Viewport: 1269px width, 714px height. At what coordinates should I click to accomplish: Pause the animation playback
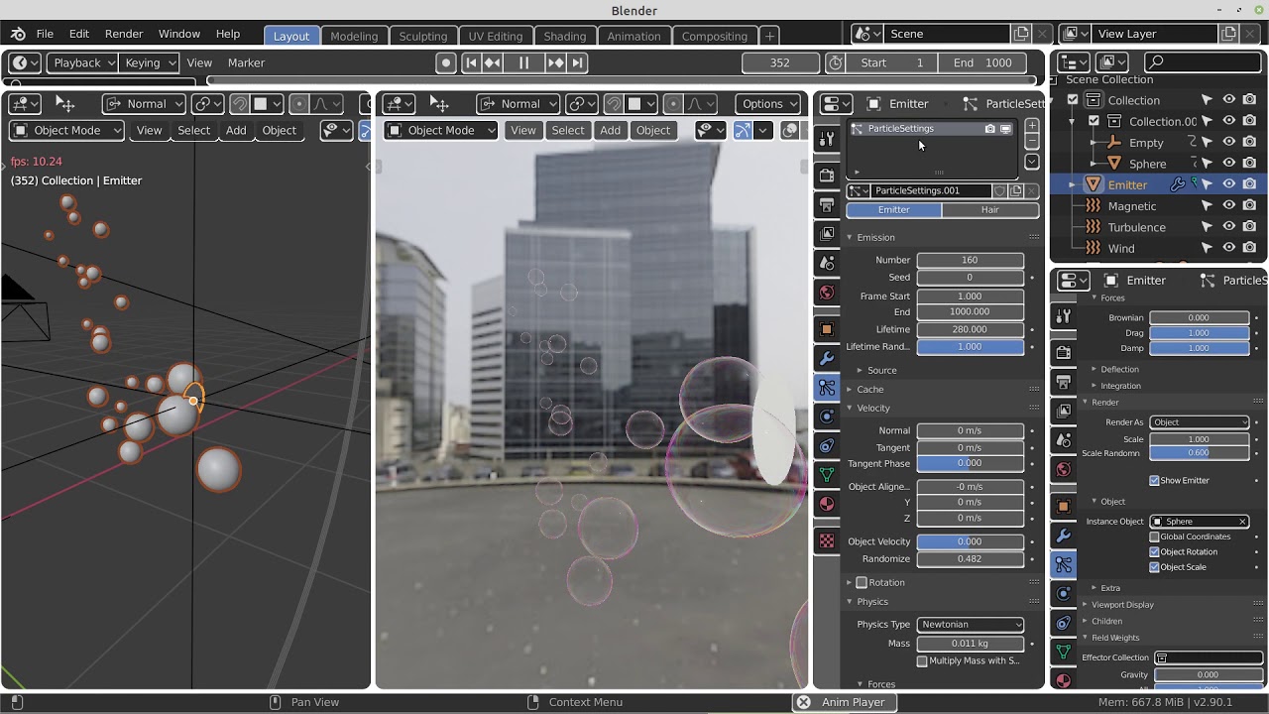coord(523,62)
